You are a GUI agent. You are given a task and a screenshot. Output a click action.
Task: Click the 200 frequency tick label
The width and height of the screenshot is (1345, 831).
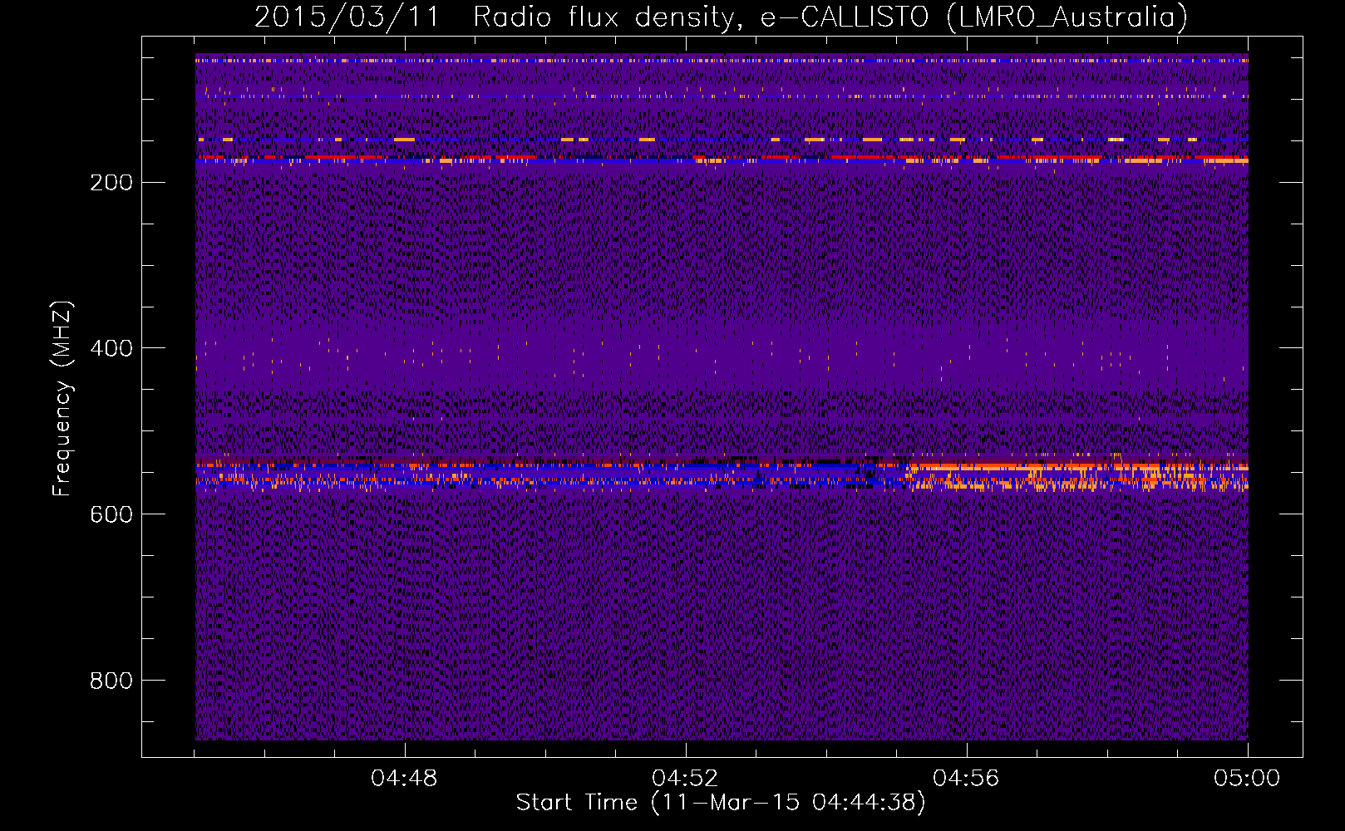click(x=111, y=182)
